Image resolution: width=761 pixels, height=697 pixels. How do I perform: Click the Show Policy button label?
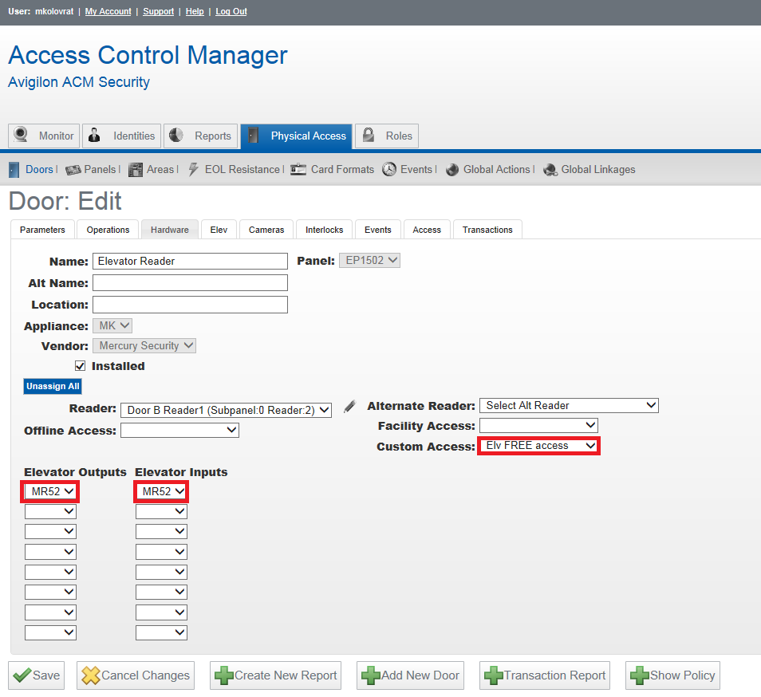point(682,675)
